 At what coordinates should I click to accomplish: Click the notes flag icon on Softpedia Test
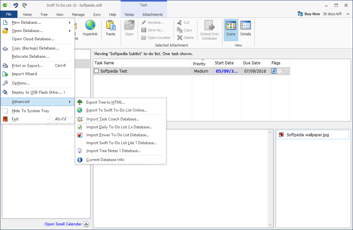[x=274, y=71]
